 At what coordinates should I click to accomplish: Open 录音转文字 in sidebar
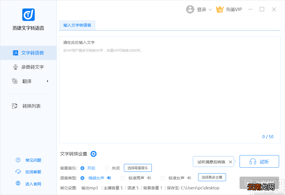tap(28, 67)
